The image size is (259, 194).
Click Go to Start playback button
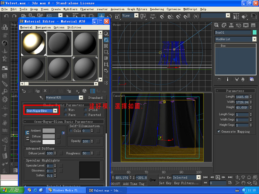205,177
